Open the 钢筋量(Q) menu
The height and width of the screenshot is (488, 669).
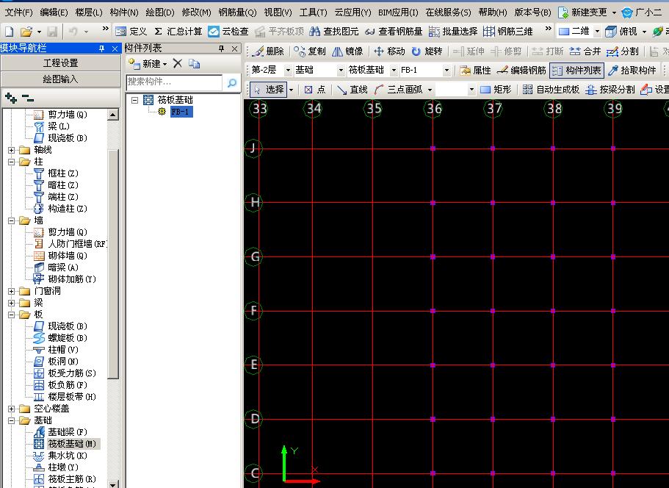point(237,12)
